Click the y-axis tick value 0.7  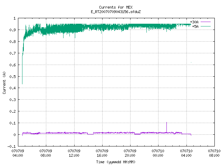click(12, 53)
